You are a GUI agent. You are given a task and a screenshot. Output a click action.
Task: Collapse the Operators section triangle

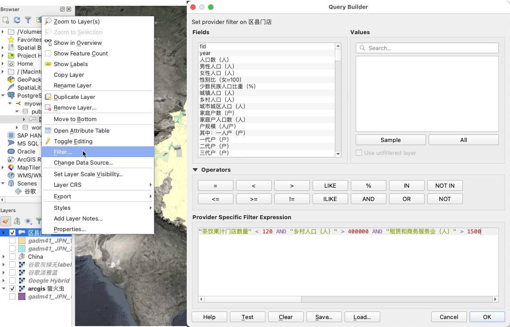tap(195, 170)
